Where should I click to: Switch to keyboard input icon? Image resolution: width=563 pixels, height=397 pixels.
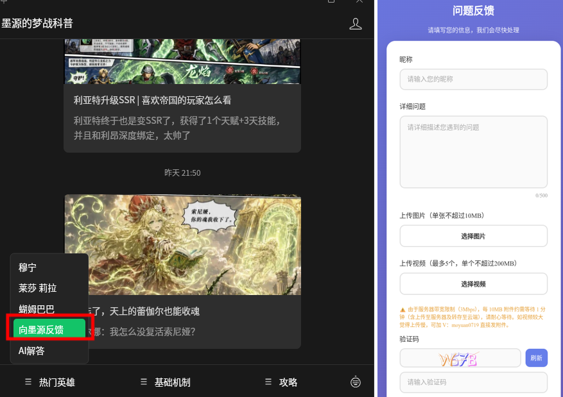click(356, 382)
